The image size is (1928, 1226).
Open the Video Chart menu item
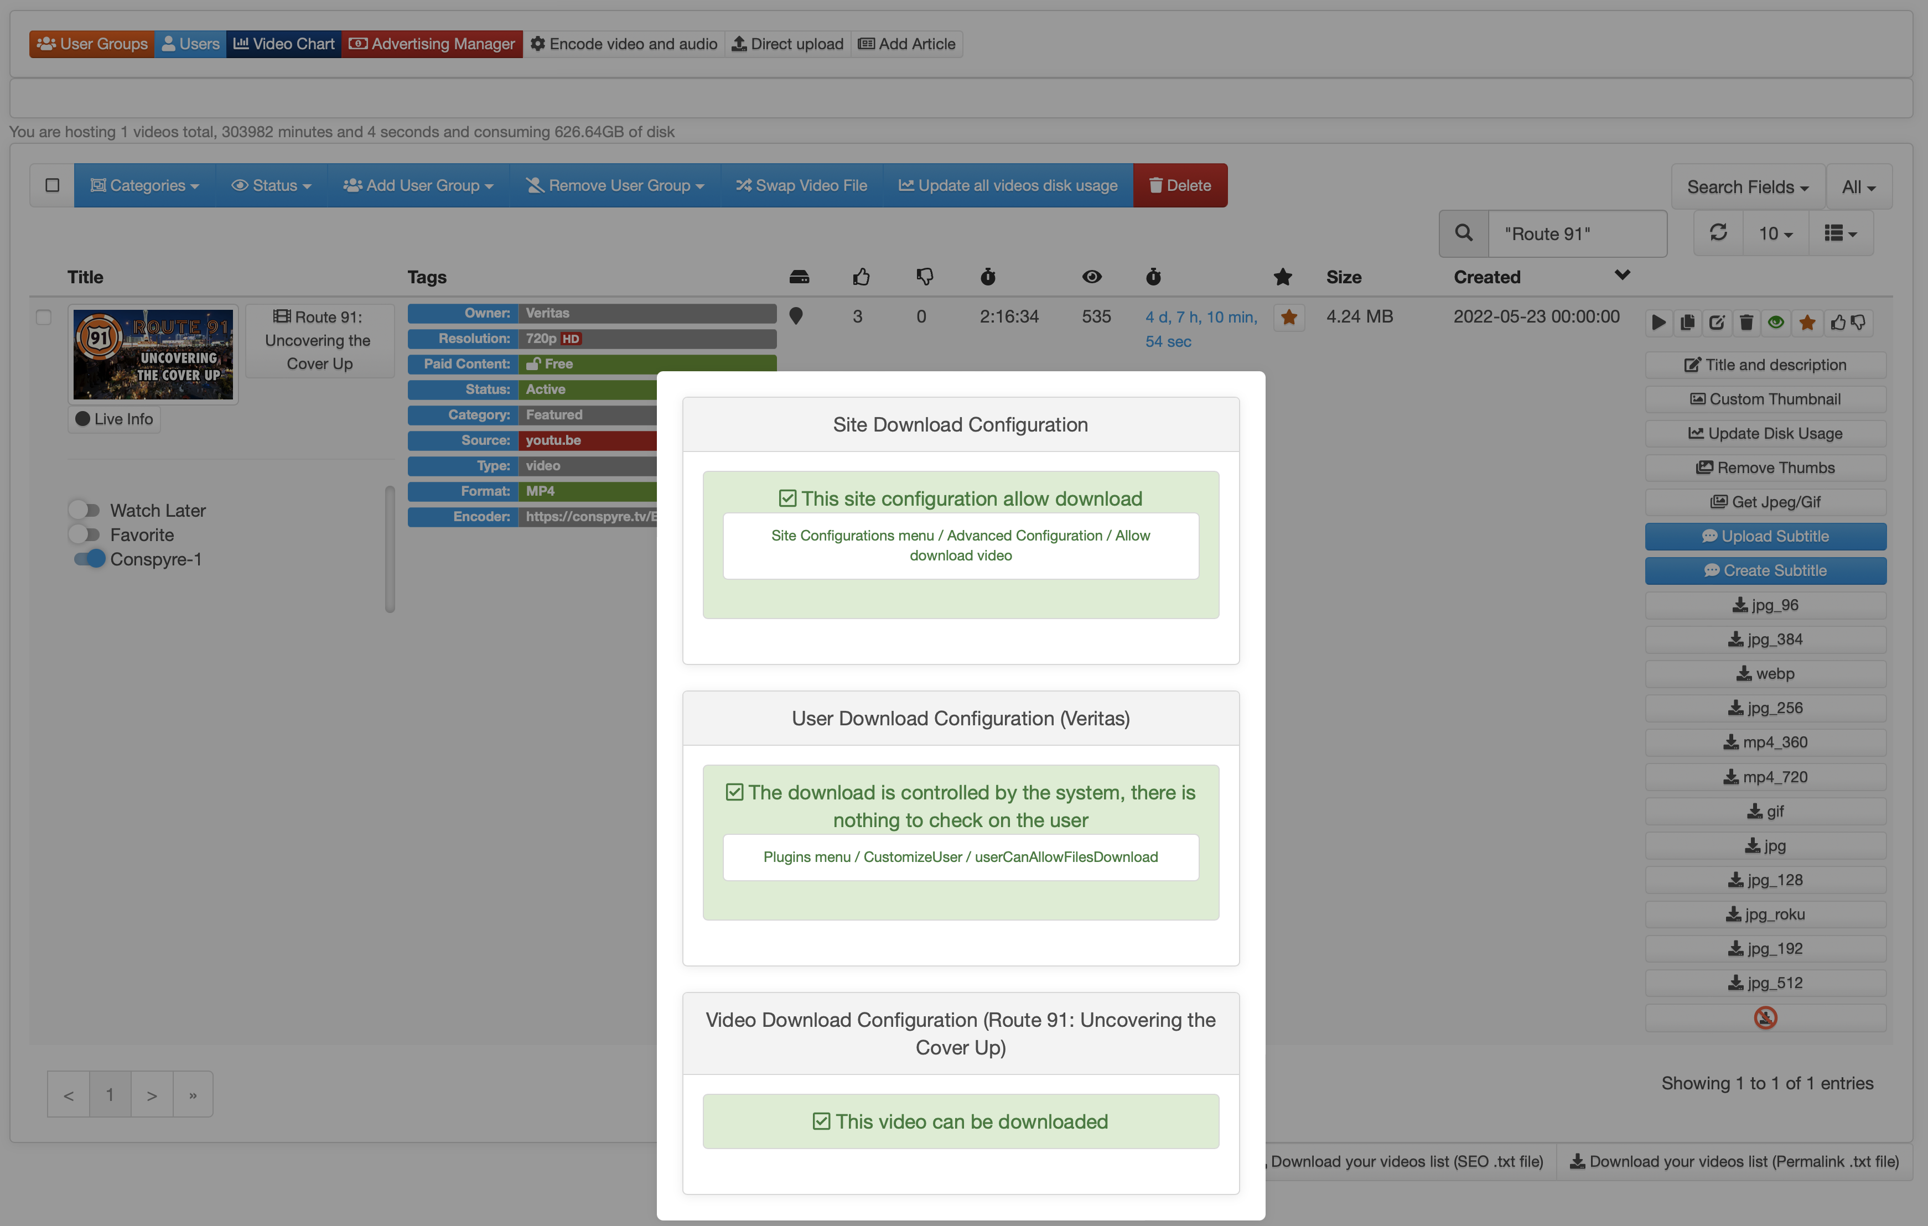283,44
